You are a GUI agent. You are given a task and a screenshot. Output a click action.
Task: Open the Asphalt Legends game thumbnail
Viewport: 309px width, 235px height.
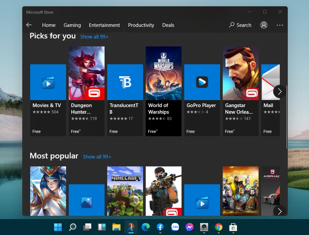pos(270,191)
